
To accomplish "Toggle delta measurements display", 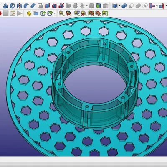I will click(x=105, y=13).
